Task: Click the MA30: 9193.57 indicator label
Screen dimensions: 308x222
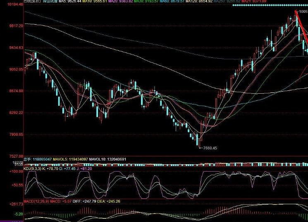Action: coord(146,1)
